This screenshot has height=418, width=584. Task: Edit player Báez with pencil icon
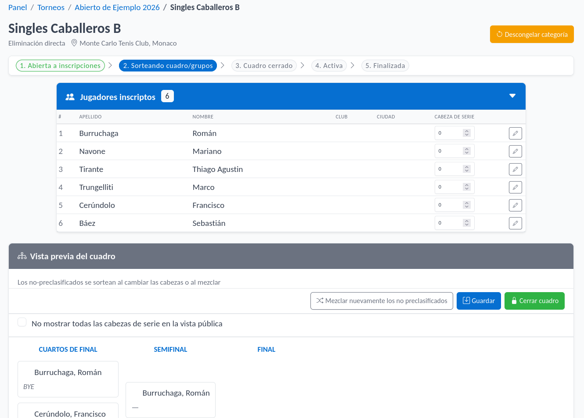[515, 223]
